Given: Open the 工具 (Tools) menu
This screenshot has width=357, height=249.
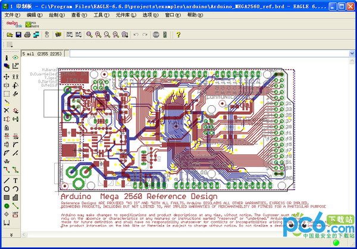Looking at the screenshot, I should pyautogui.click(x=101, y=15).
